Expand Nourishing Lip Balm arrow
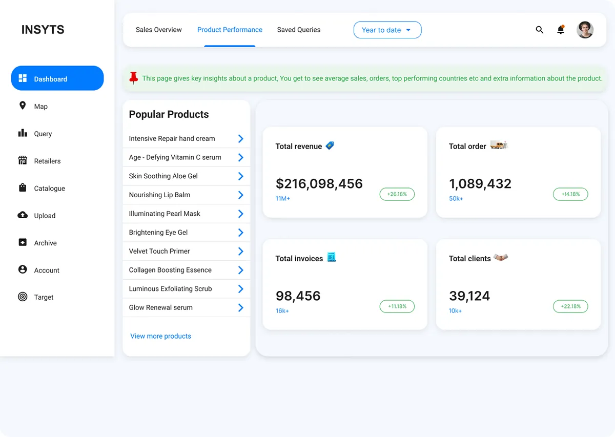Screen dimensions: 615x437 pyautogui.click(x=240, y=195)
